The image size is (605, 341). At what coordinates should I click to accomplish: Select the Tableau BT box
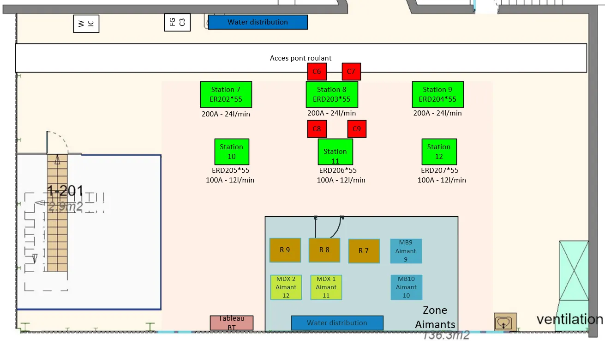232,323
